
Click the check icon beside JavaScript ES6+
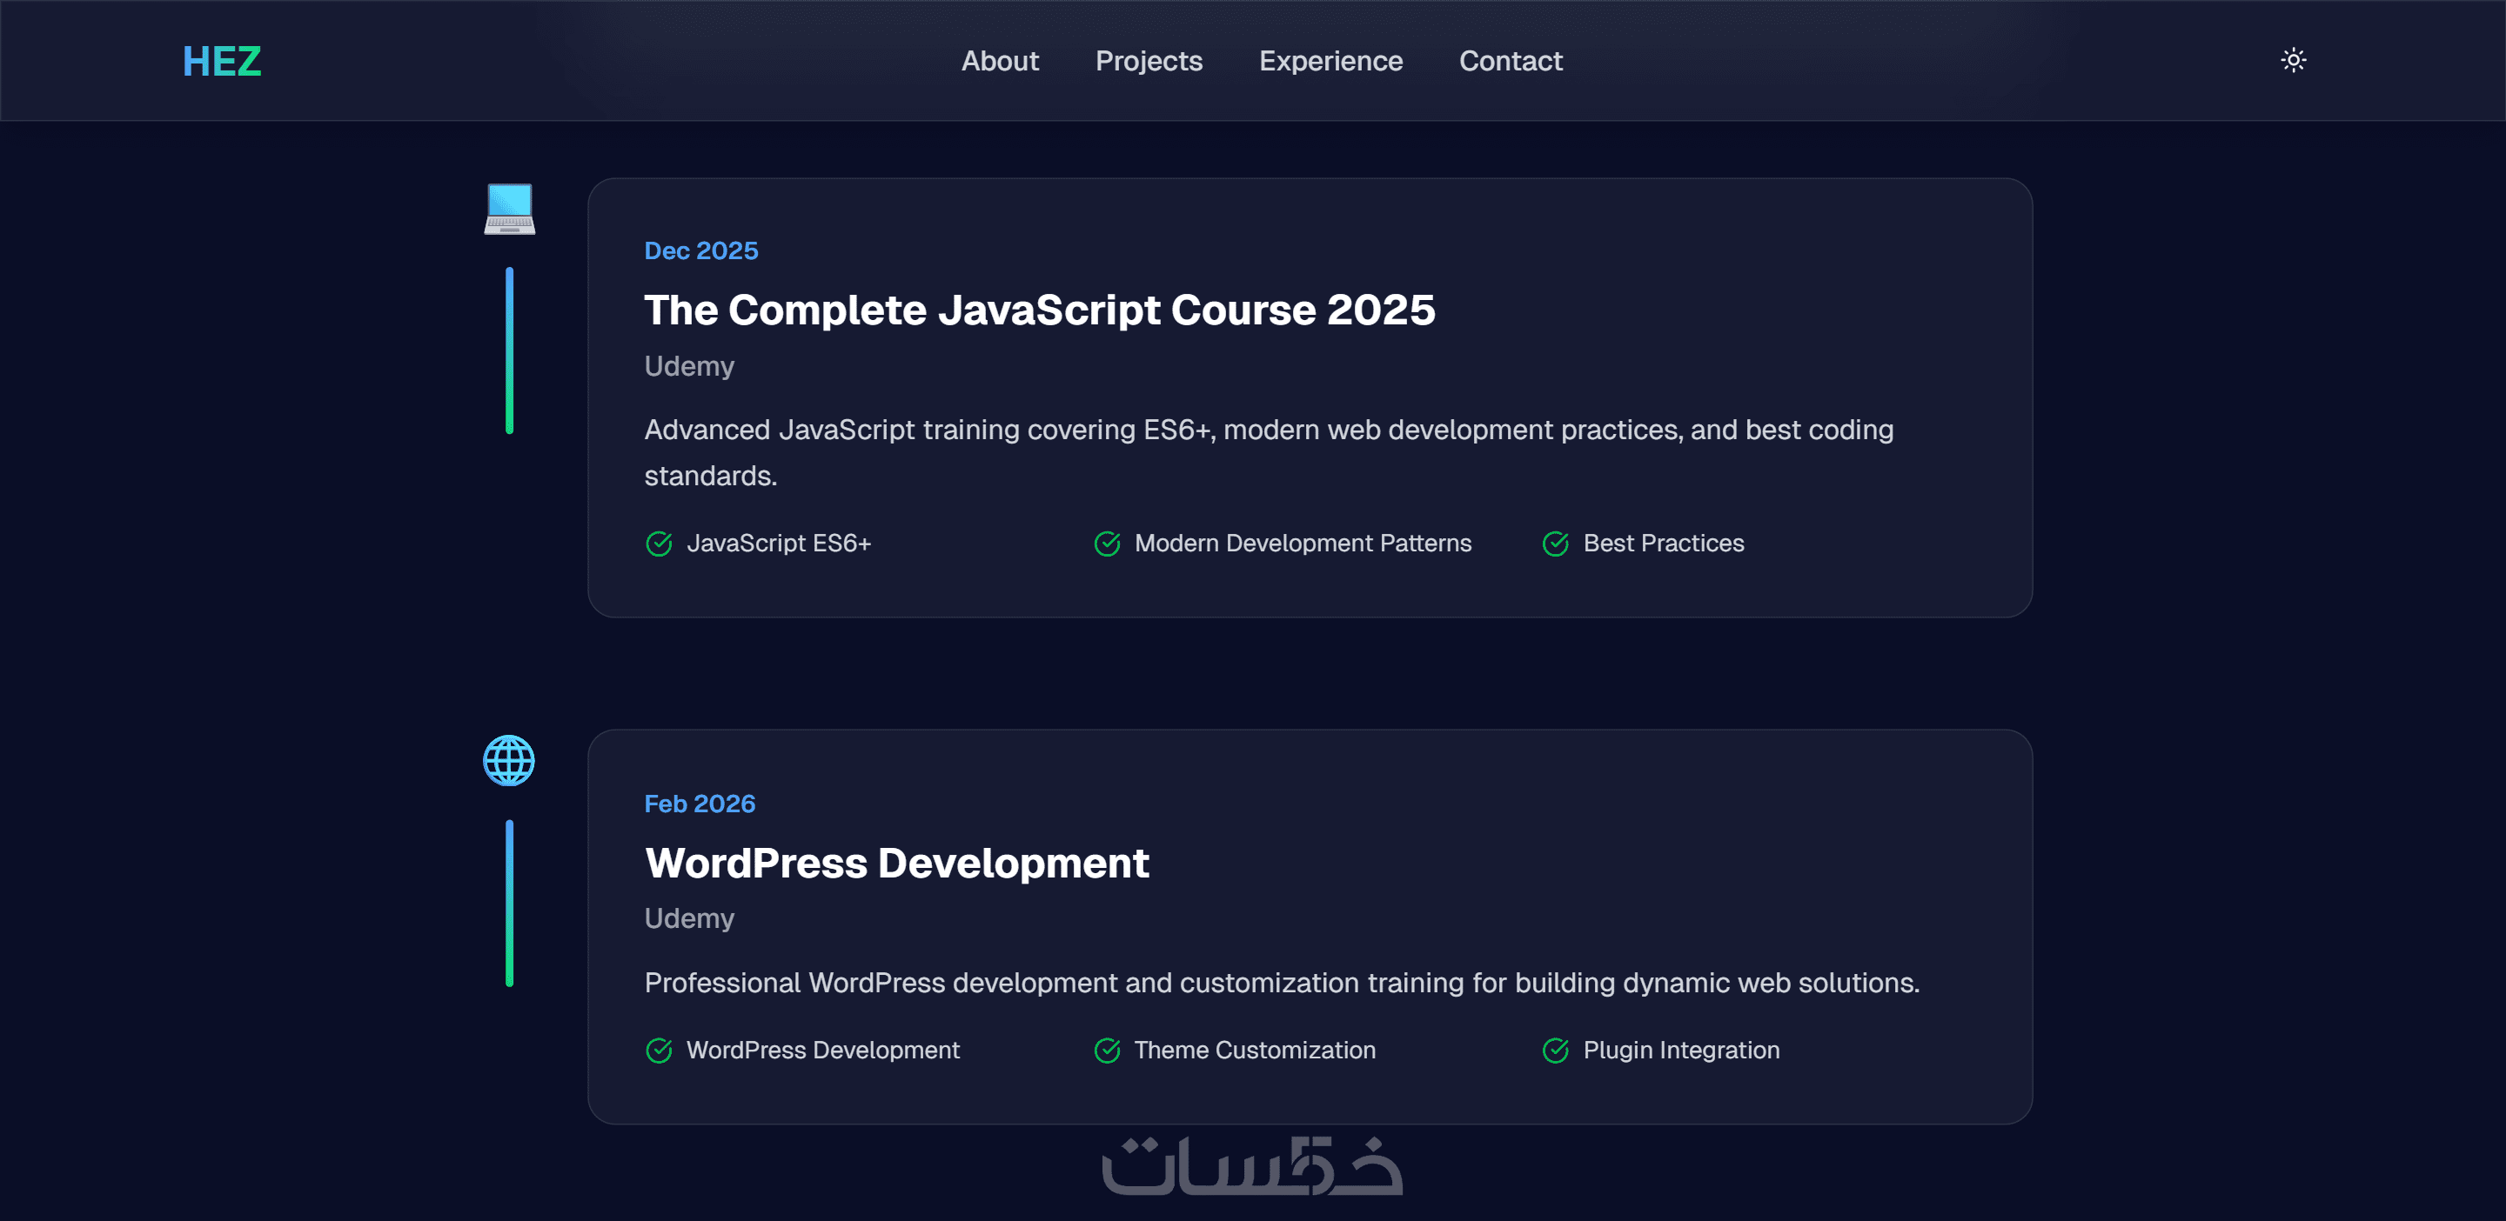659,544
